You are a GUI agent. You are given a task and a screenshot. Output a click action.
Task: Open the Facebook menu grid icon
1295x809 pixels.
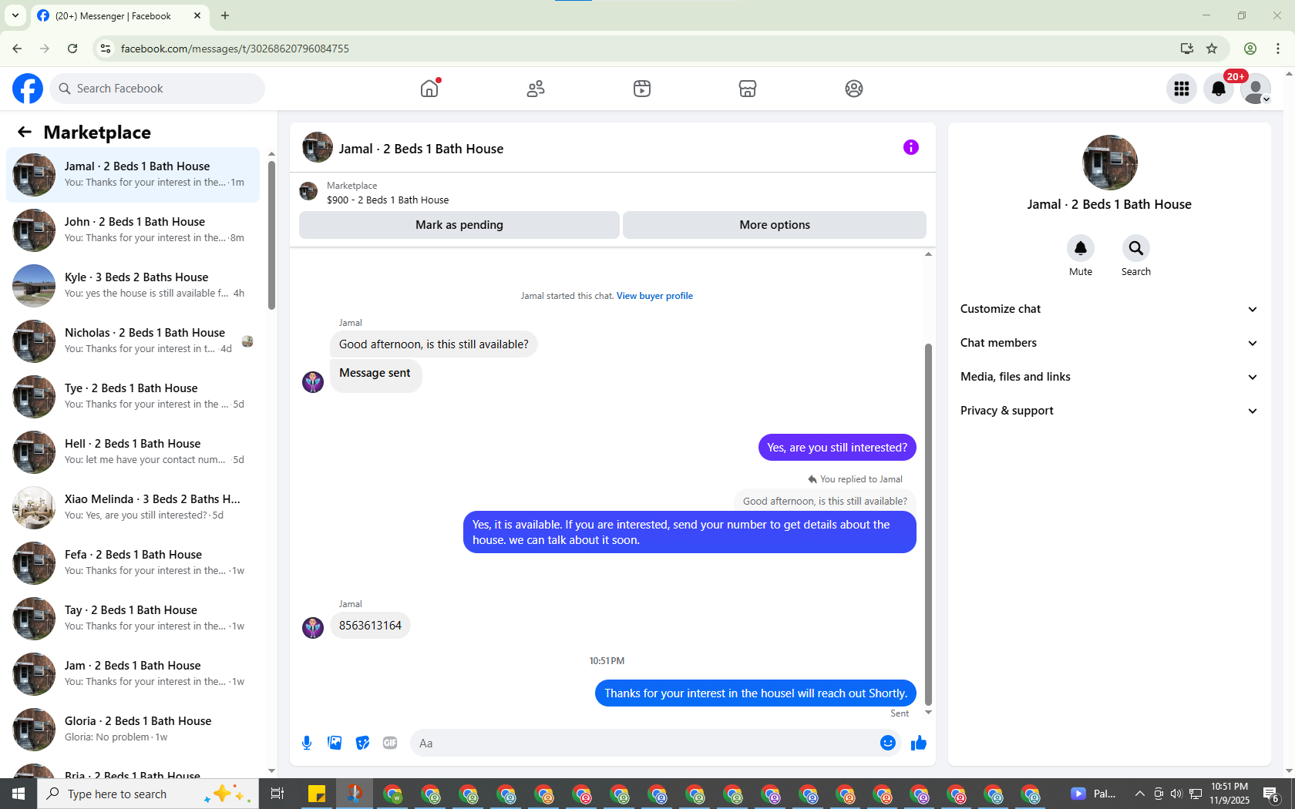(1182, 89)
